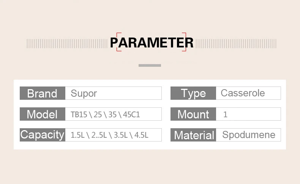Click the striped decoration left of PARAMETER
The image size is (300, 184).
pyautogui.click(x=67, y=44)
